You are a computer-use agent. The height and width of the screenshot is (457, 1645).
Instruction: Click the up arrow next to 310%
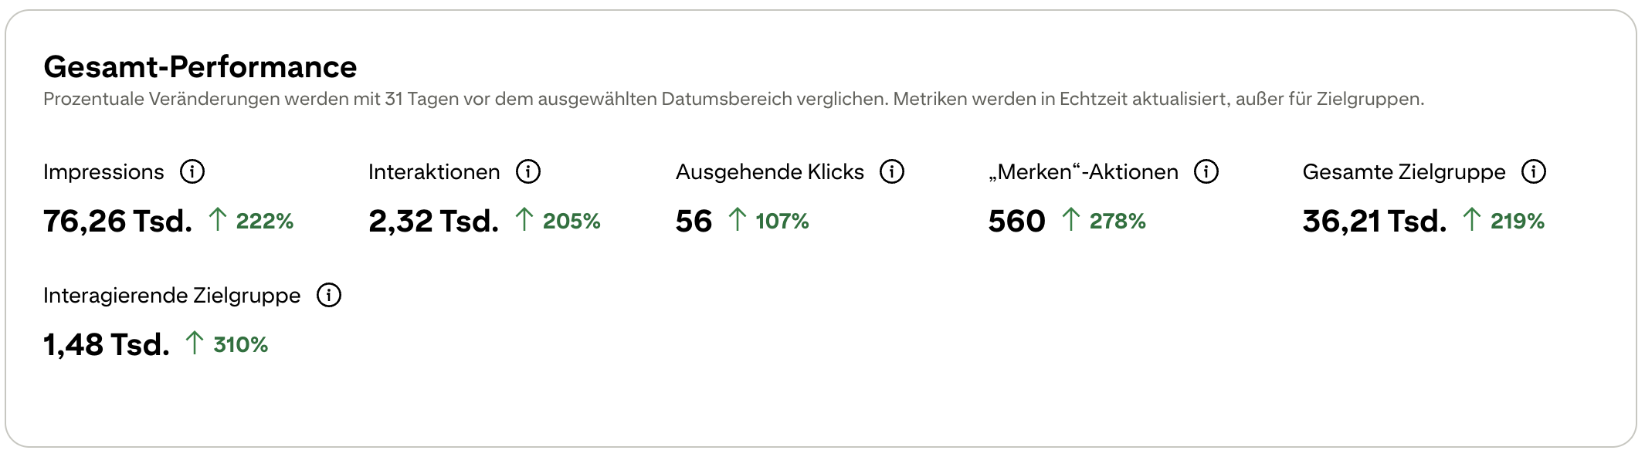pyautogui.click(x=195, y=344)
